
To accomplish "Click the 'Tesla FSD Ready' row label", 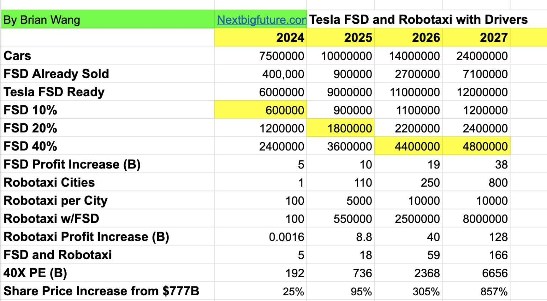I will point(53,92).
